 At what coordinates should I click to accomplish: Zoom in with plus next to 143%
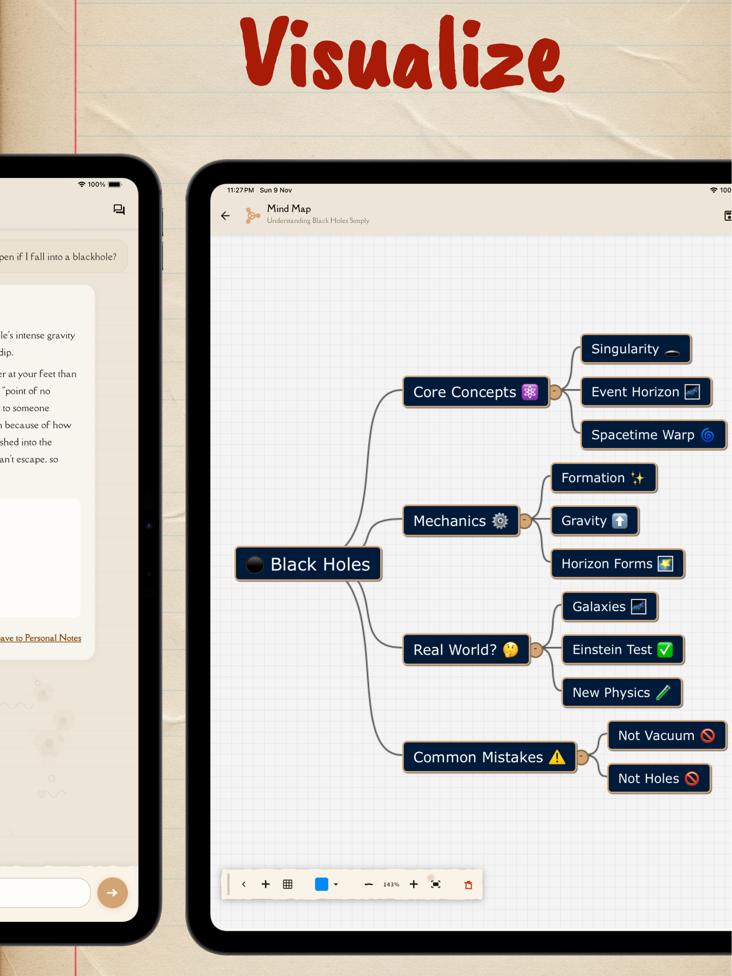(414, 884)
